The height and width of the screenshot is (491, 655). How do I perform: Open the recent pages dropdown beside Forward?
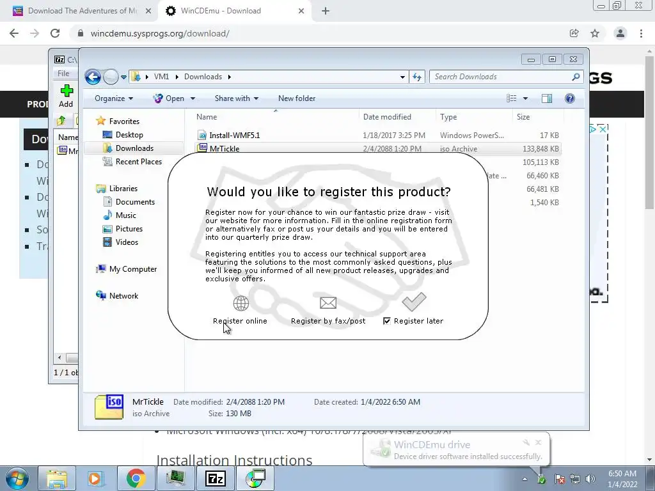pos(123,77)
